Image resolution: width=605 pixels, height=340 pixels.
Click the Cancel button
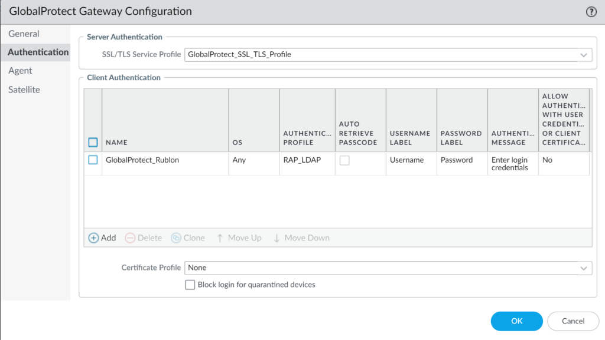(x=573, y=321)
